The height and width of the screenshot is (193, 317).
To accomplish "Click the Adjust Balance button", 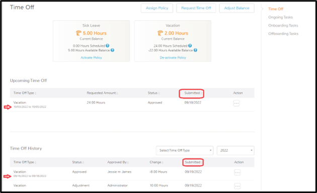I will click(x=236, y=8).
